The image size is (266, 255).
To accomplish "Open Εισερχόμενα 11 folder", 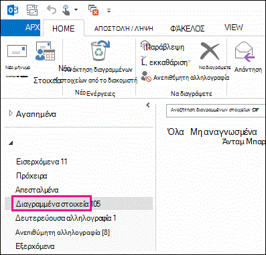I will tap(42, 162).
